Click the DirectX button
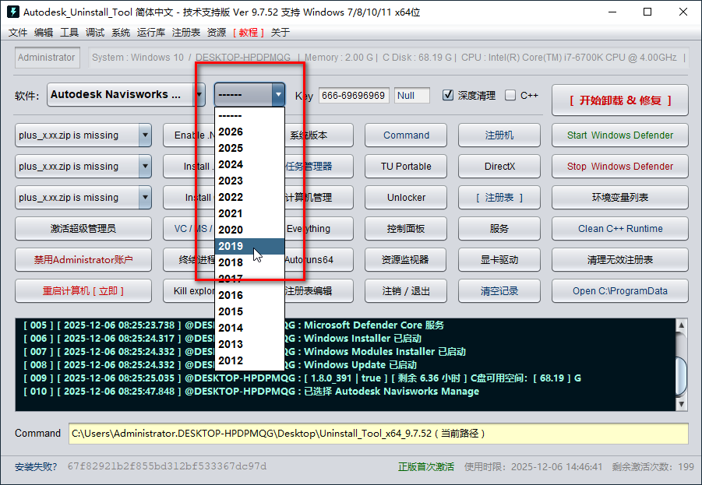Image resolution: width=702 pixels, height=485 pixels. click(499, 167)
